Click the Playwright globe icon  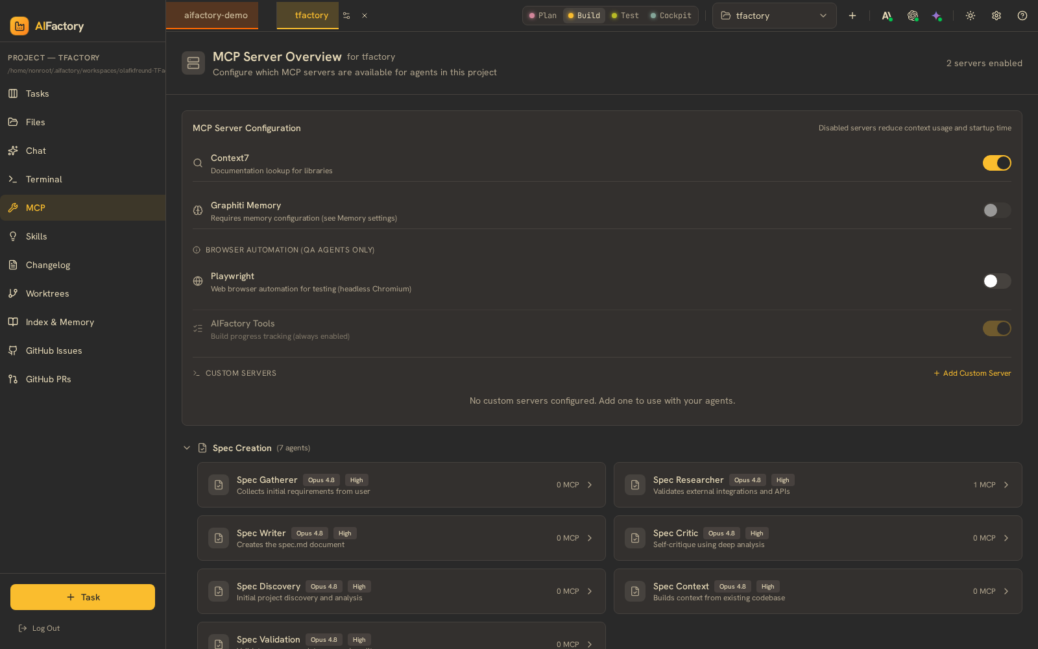point(198,281)
